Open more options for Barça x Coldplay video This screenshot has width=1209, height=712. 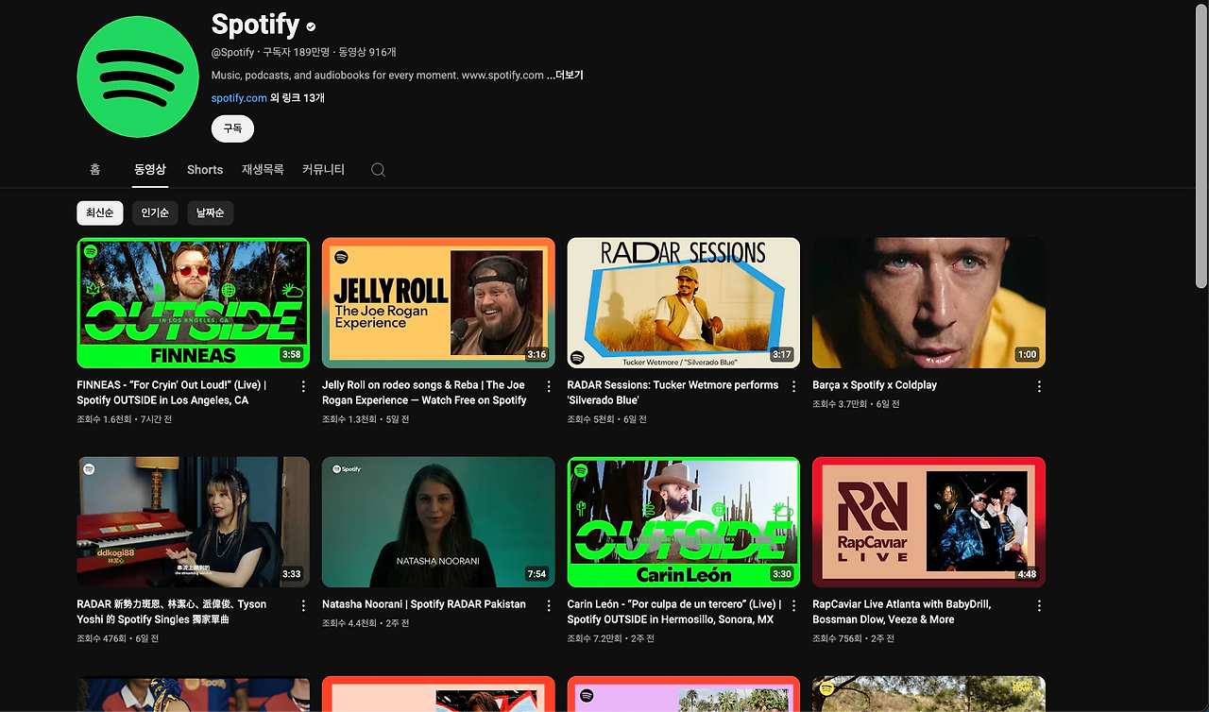1039,386
